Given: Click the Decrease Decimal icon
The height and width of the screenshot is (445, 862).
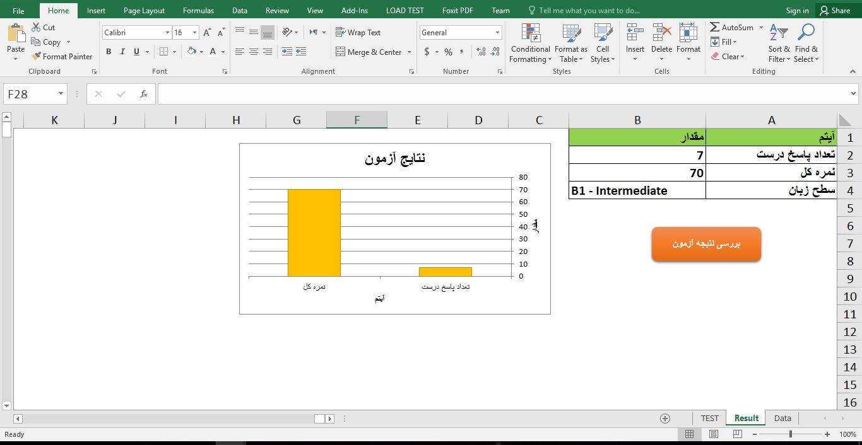Looking at the screenshot, I should [x=495, y=52].
